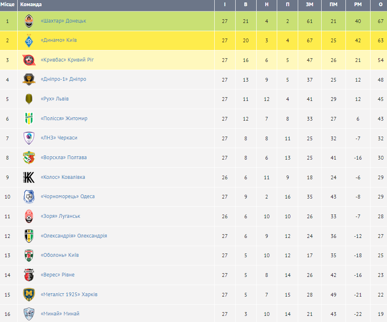
Task: Click the «РМ» goal difference header
Action: click(x=358, y=5)
